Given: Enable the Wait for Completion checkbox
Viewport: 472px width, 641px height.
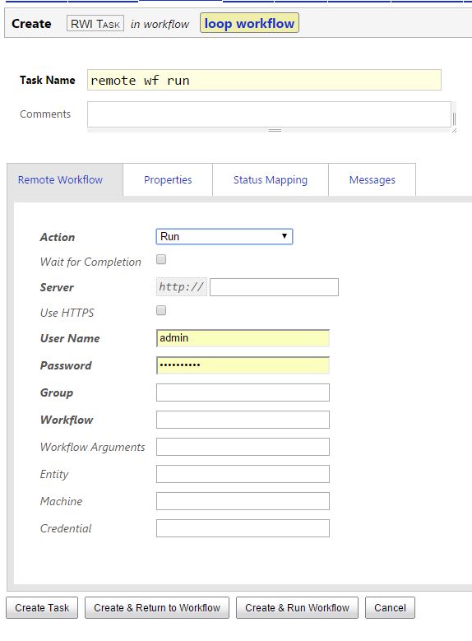Looking at the screenshot, I should click(161, 259).
